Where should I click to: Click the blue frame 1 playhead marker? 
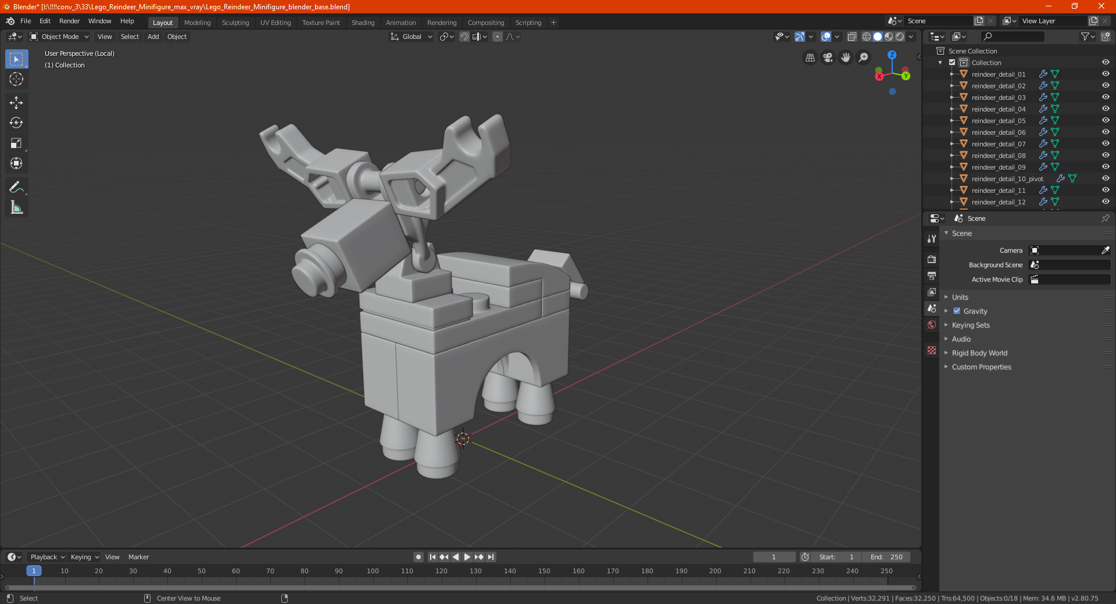pyautogui.click(x=34, y=571)
